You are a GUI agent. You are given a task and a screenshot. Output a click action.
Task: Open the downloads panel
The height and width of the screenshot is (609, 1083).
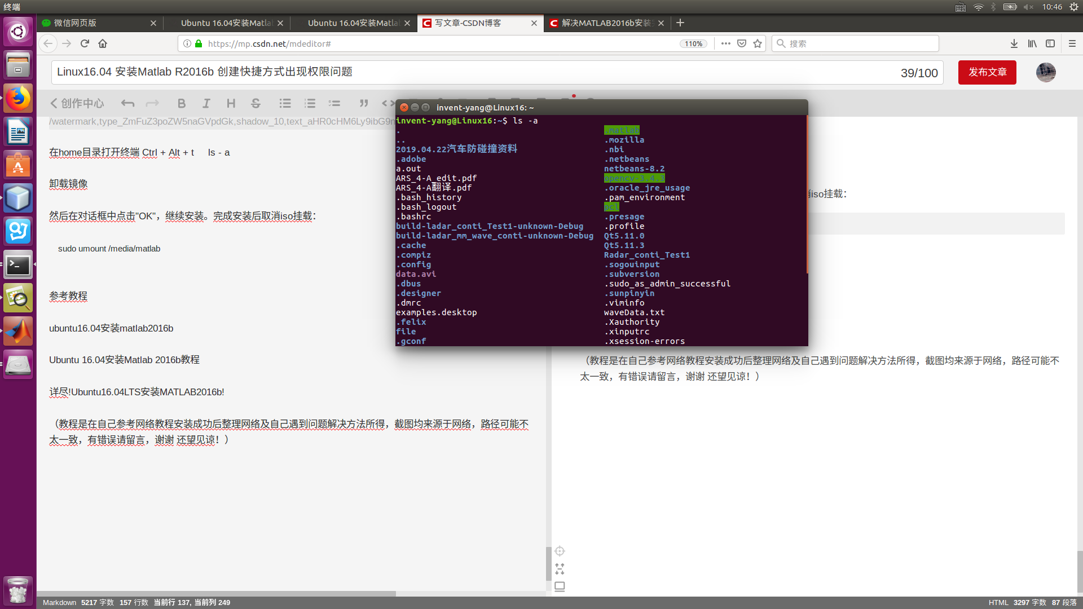tap(1014, 43)
